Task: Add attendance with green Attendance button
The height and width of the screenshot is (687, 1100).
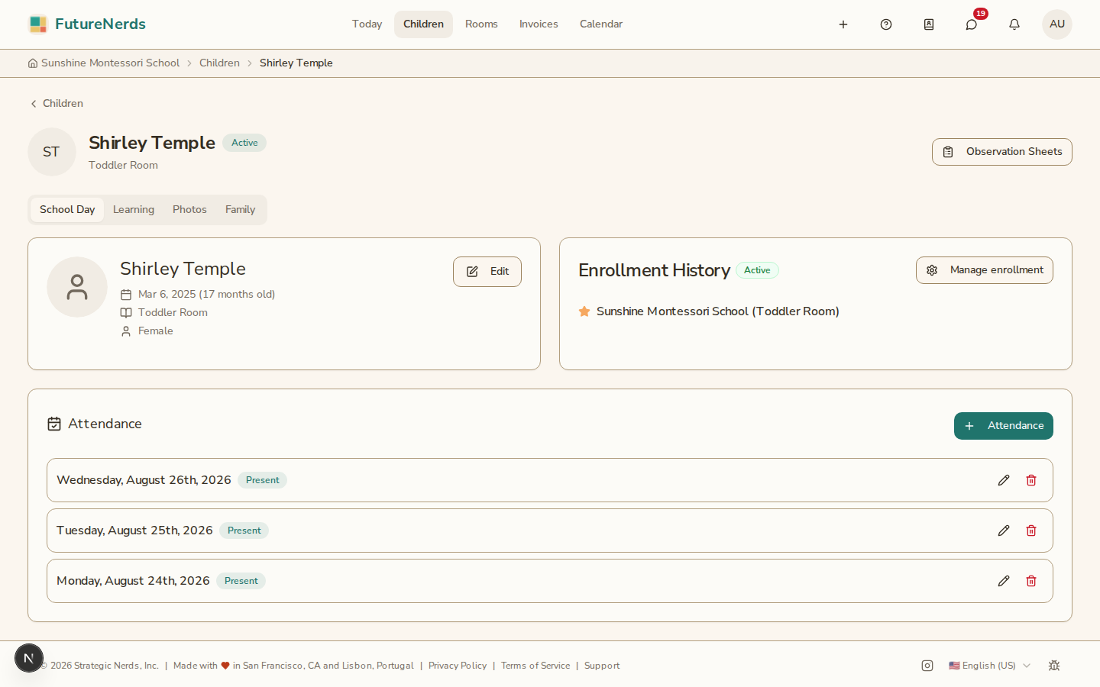Action: (1003, 426)
